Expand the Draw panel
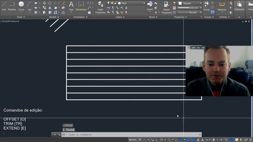 pyautogui.click(x=21, y=17)
